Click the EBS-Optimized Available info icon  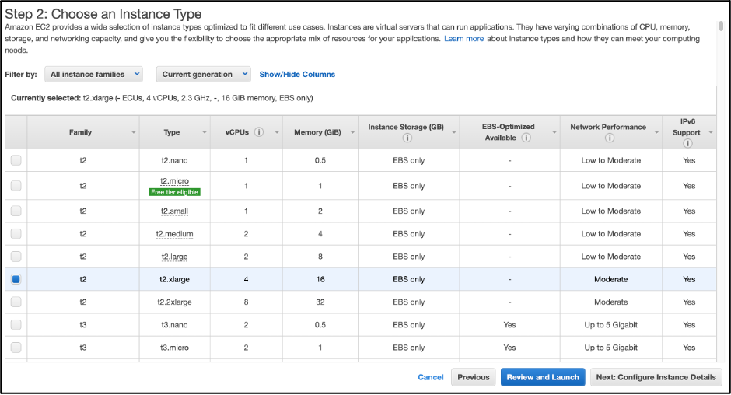click(526, 138)
